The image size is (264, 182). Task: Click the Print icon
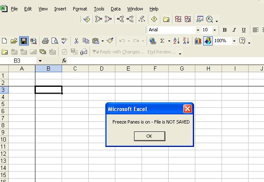[45, 41]
